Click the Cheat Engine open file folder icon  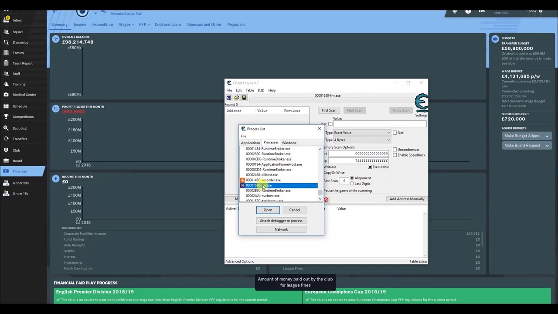[x=237, y=98]
